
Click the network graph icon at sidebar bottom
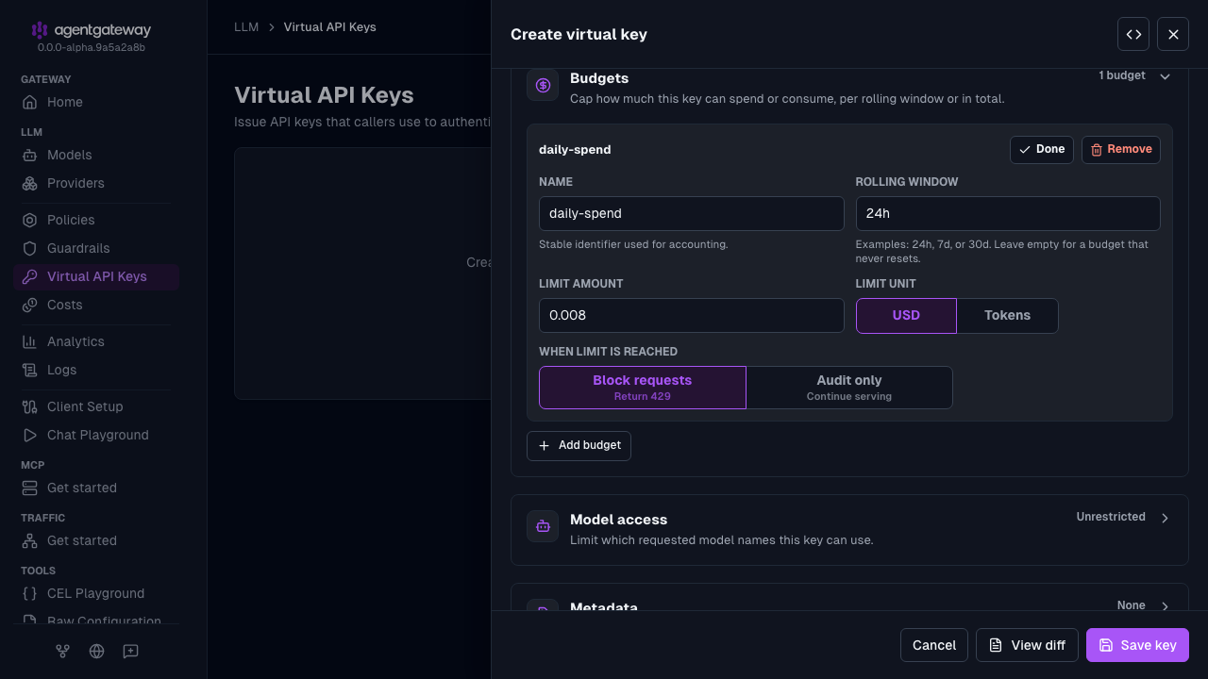62,651
